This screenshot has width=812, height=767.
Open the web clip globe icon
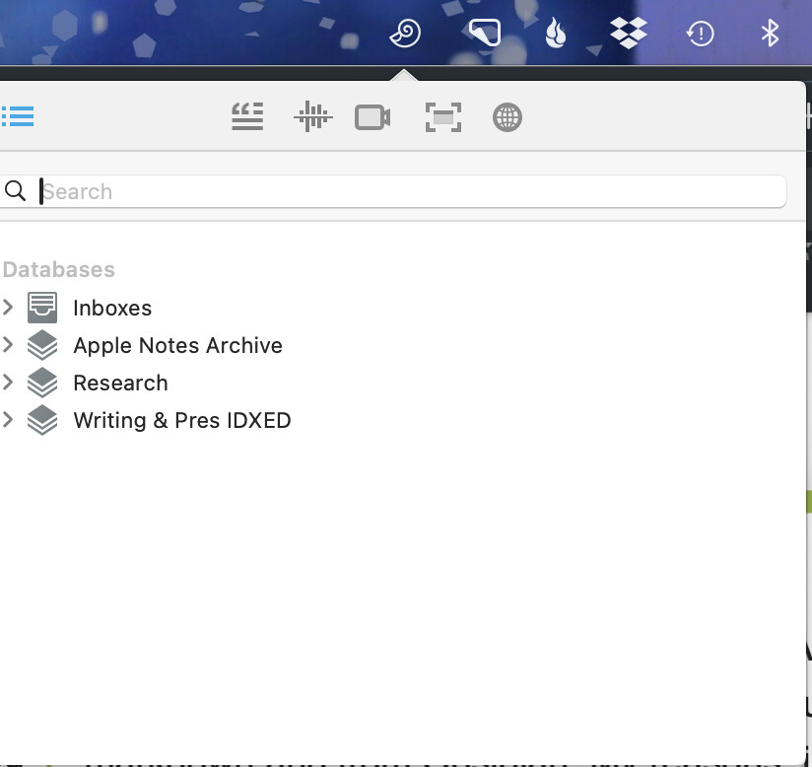pos(507,117)
